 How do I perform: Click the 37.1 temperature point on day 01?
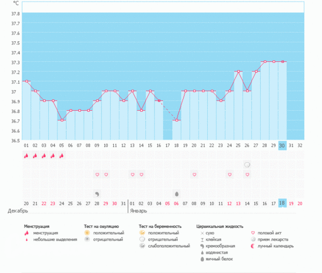(26, 82)
